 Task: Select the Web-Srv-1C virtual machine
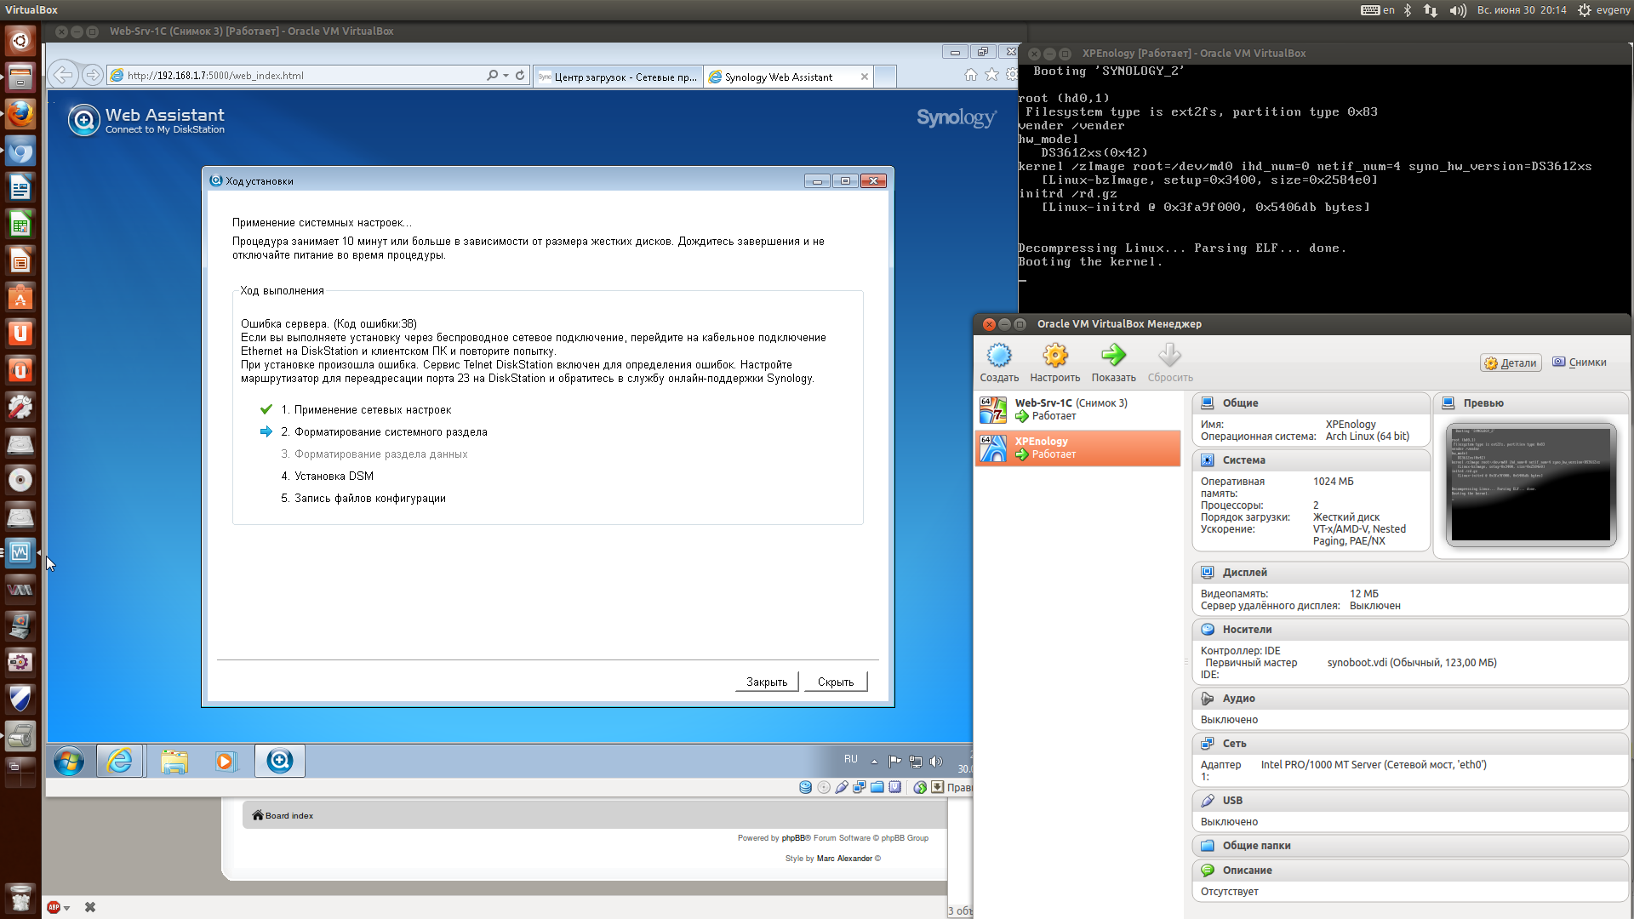click(x=1077, y=409)
